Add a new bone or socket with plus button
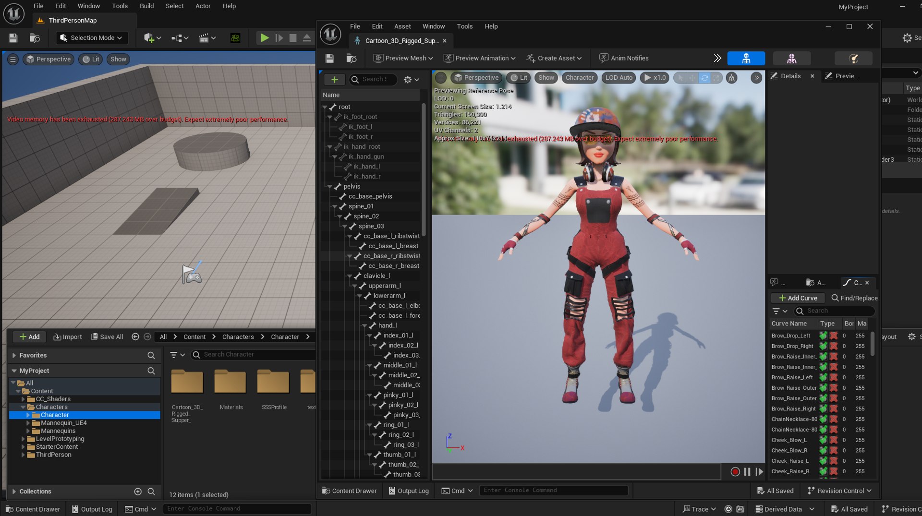Viewport: 922px width, 516px height. [x=335, y=79]
